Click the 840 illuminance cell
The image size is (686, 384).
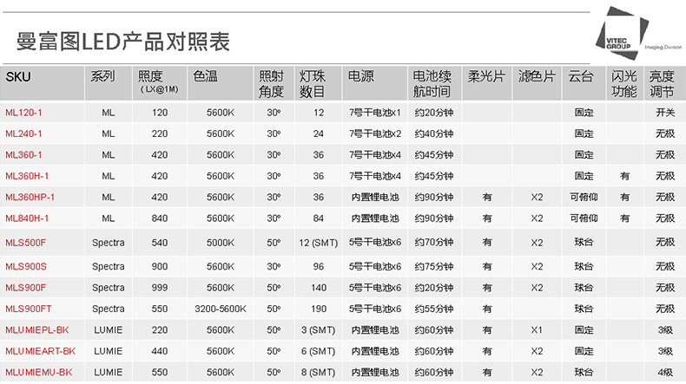click(x=160, y=218)
